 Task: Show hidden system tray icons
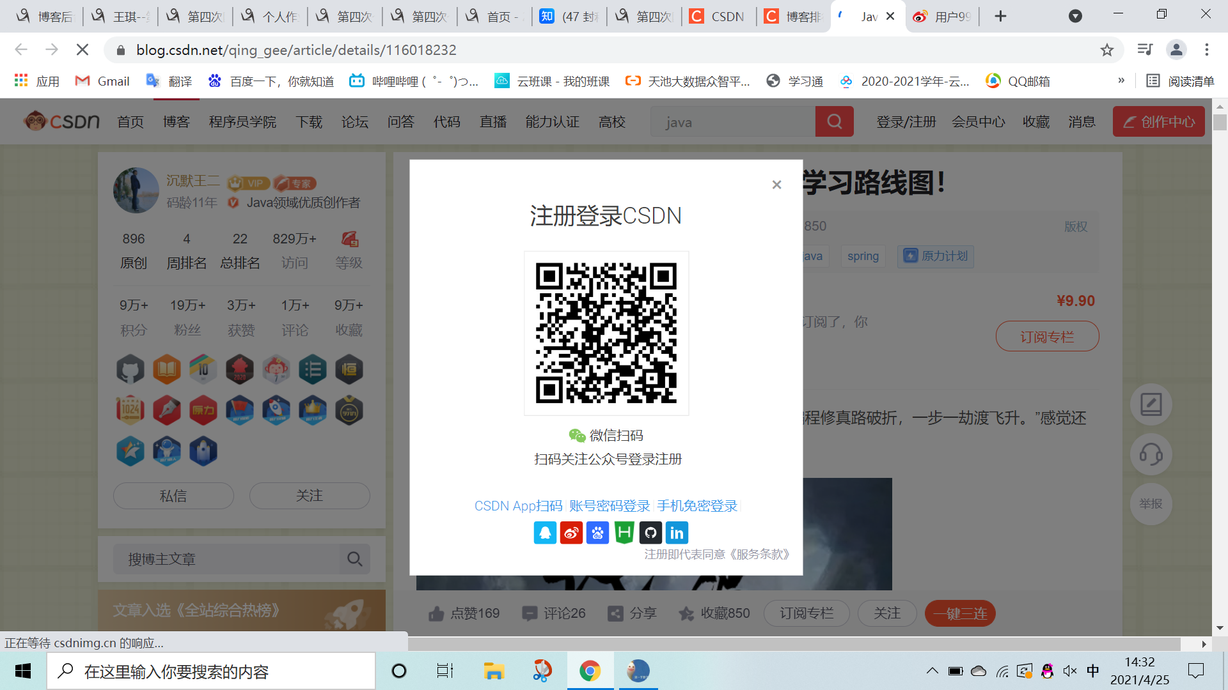(932, 671)
